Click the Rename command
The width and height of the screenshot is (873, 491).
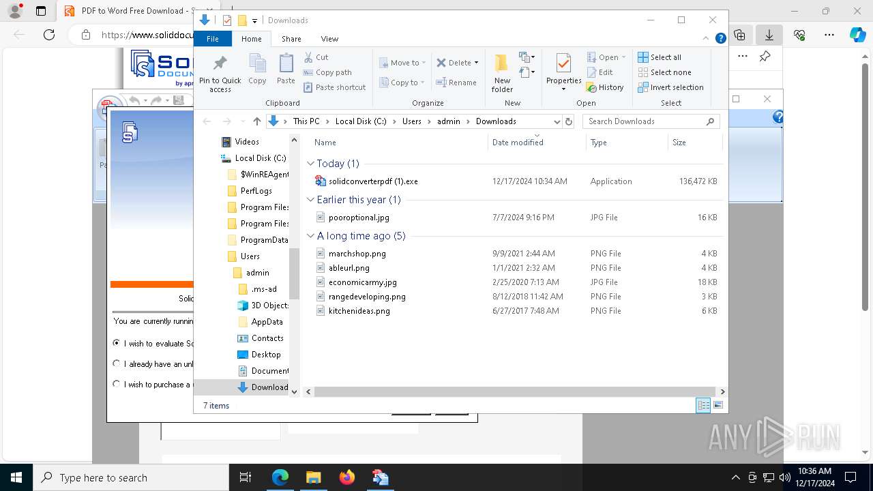[x=456, y=83]
